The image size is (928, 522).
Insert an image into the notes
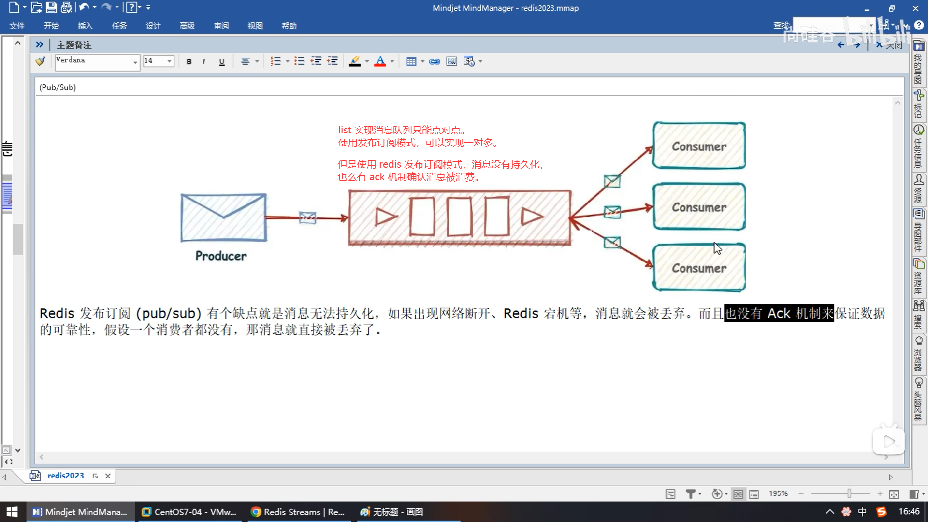click(451, 61)
